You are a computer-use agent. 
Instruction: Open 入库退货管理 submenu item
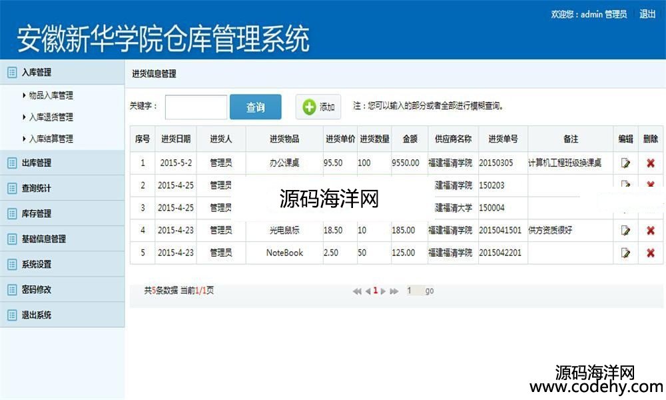click(x=51, y=117)
